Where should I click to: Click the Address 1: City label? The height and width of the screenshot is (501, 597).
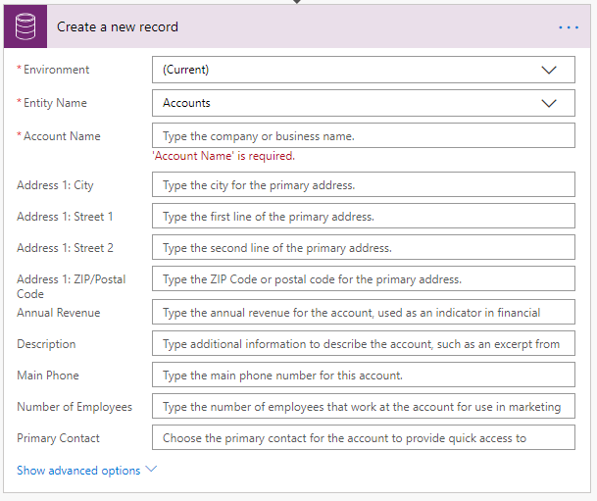coord(55,185)
